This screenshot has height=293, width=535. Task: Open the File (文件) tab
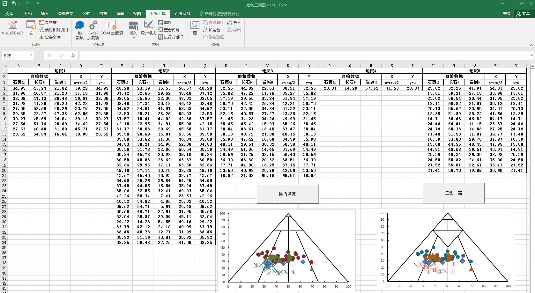[9, 14]
